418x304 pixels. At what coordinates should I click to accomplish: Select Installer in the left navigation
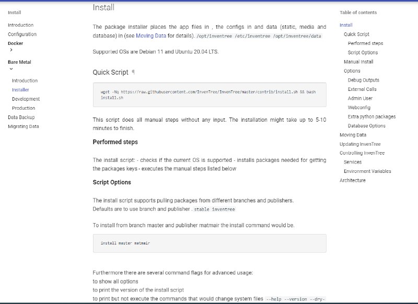[x=20, y=90]
